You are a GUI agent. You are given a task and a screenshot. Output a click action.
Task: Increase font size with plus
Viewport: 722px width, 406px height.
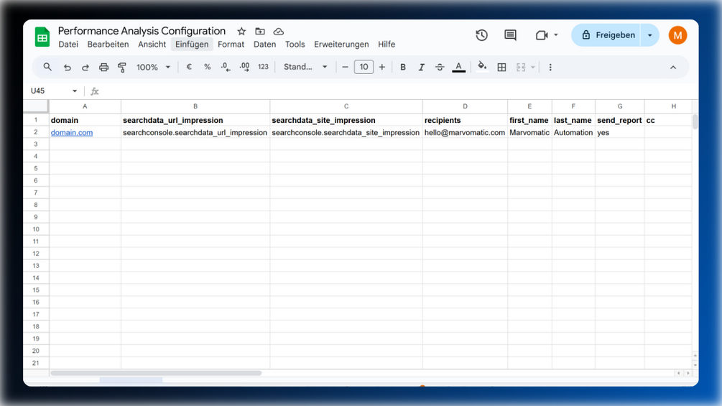(381, 68)
